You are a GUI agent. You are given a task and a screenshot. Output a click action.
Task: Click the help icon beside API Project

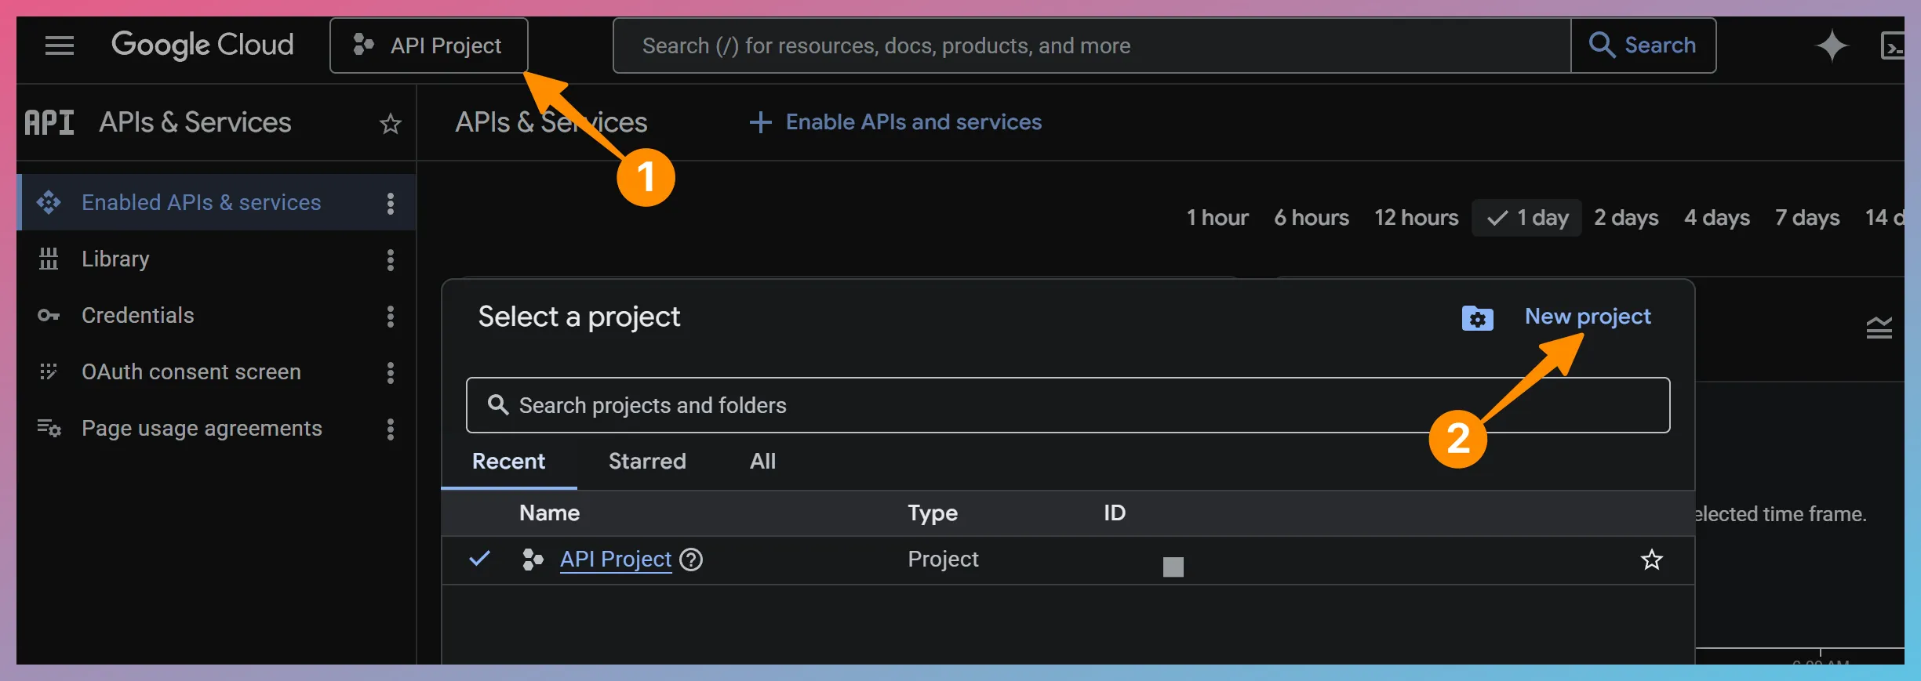point(691,560)
